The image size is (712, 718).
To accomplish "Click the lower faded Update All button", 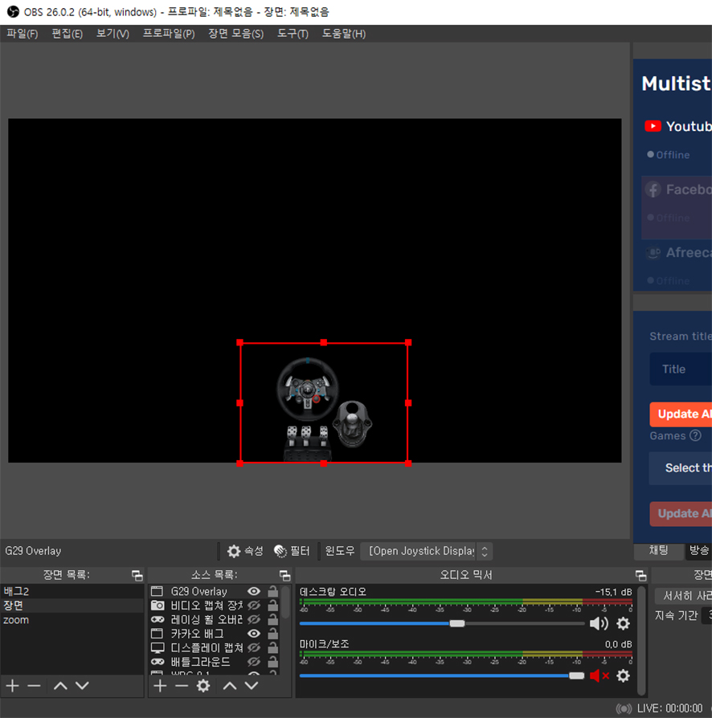I will click(681, 513).
